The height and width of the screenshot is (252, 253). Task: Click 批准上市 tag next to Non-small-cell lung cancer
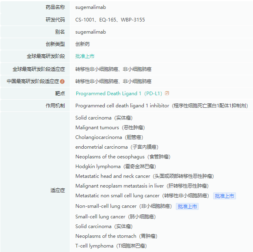[187, 206]
